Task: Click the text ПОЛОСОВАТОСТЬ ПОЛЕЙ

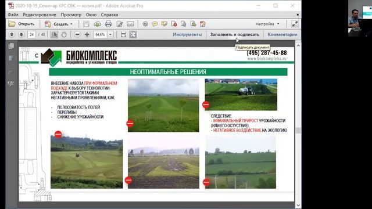Action: [x=78, y=107]
